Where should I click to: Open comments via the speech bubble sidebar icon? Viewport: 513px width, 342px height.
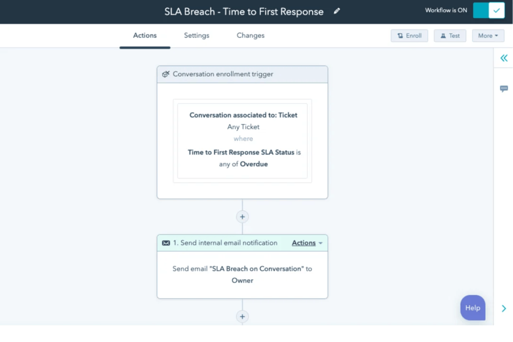[x=504, y=88]
